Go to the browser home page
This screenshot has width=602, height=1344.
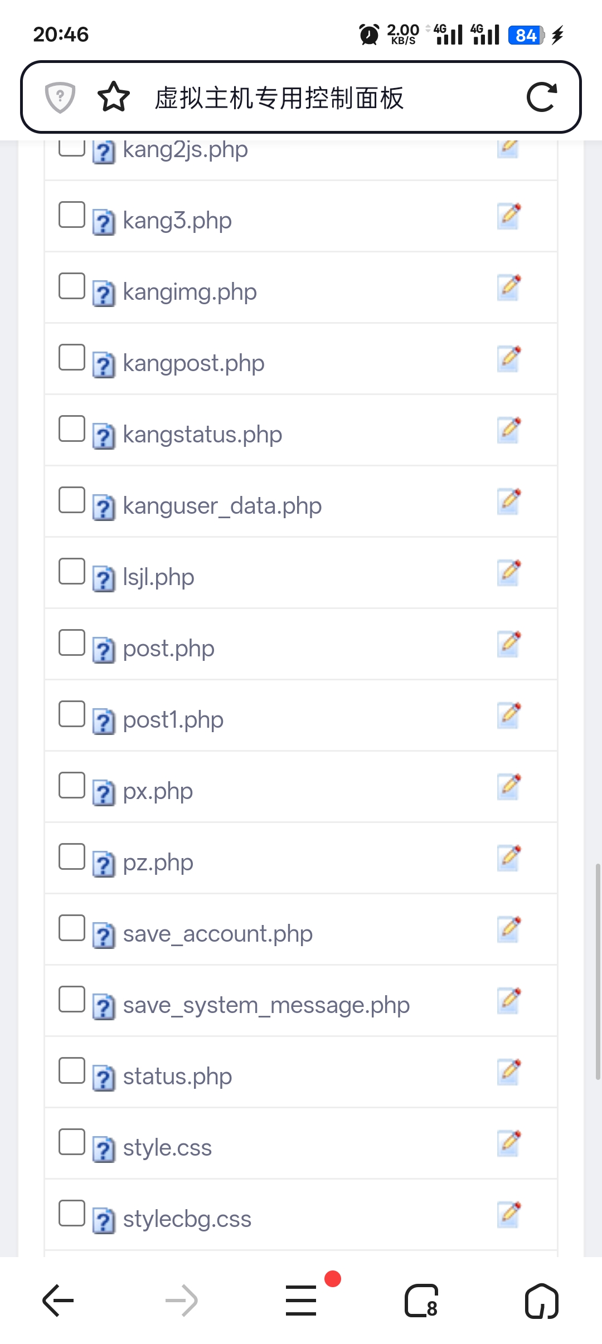tap(541, 1301)
